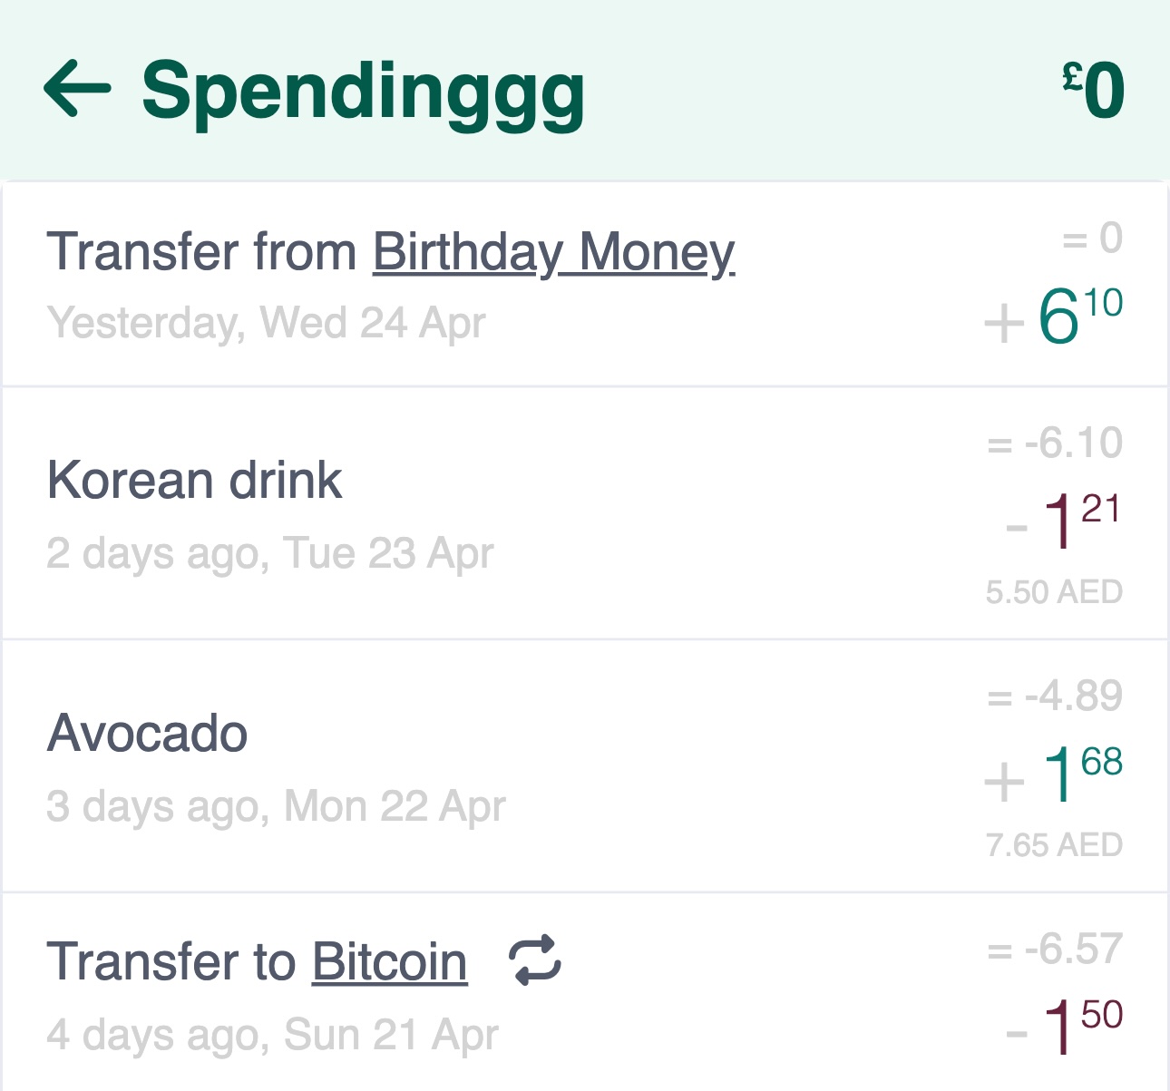The height and width of the screenshot is (1091, 1170).
Task: Click the 7.65 AED original amount
Action: click(x=1054, y=845)
